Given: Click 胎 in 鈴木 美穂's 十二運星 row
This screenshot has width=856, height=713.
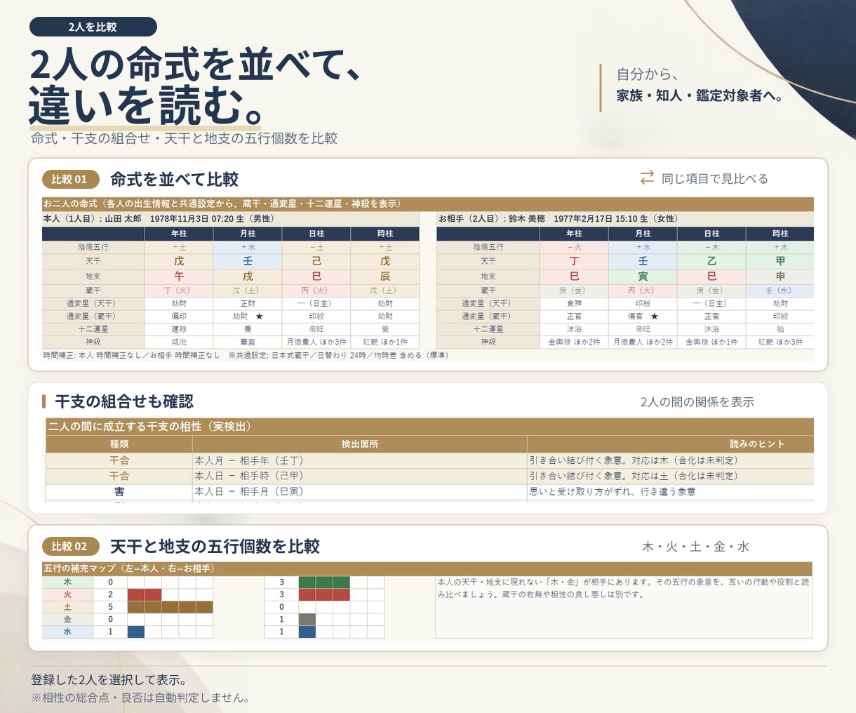Looking at the screenshot, I should point(780,329).
